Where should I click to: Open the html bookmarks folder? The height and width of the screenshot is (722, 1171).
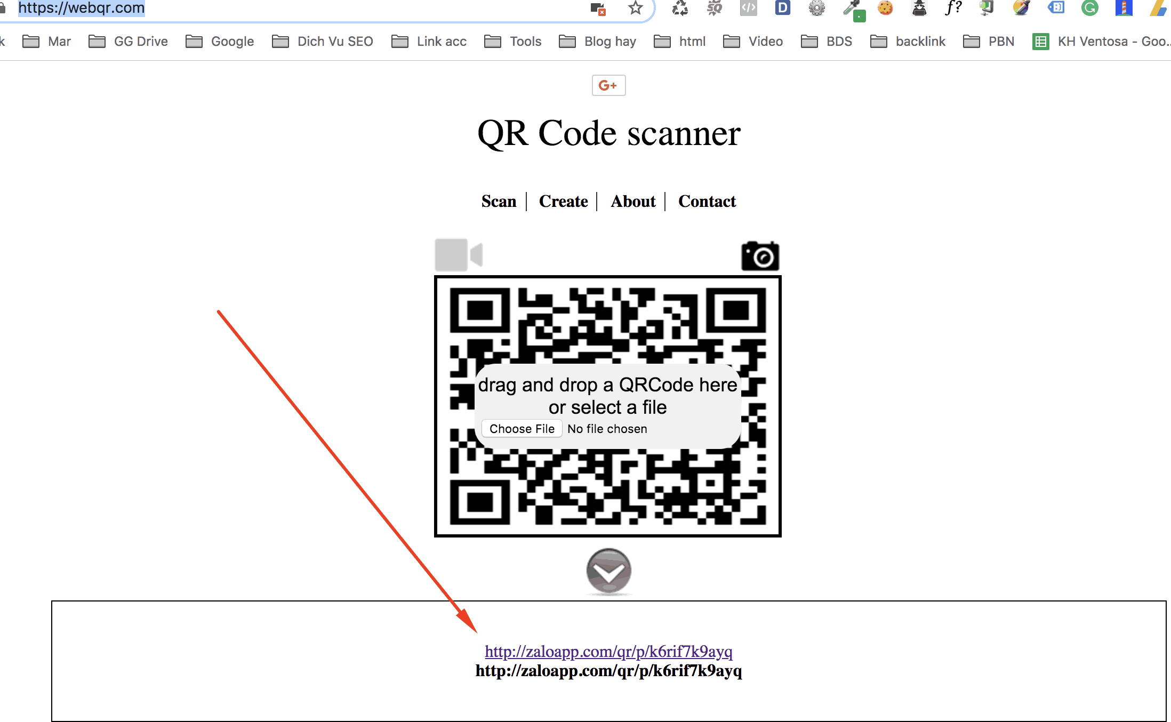tap(680, 42)
